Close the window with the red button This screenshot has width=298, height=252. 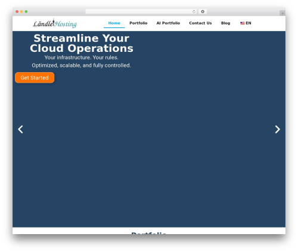[x=17, y=12]
